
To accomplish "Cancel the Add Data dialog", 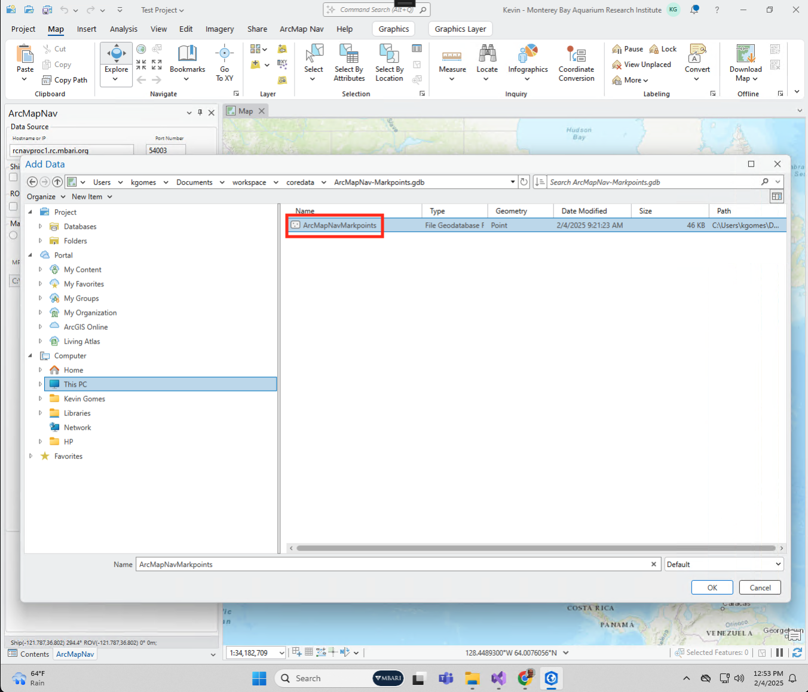I will click(x=760, y=587).
